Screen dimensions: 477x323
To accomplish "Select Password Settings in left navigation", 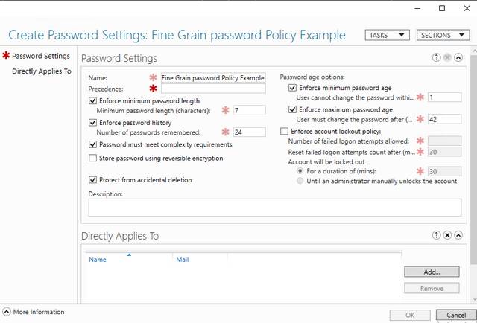I will [x=41, y=56].
